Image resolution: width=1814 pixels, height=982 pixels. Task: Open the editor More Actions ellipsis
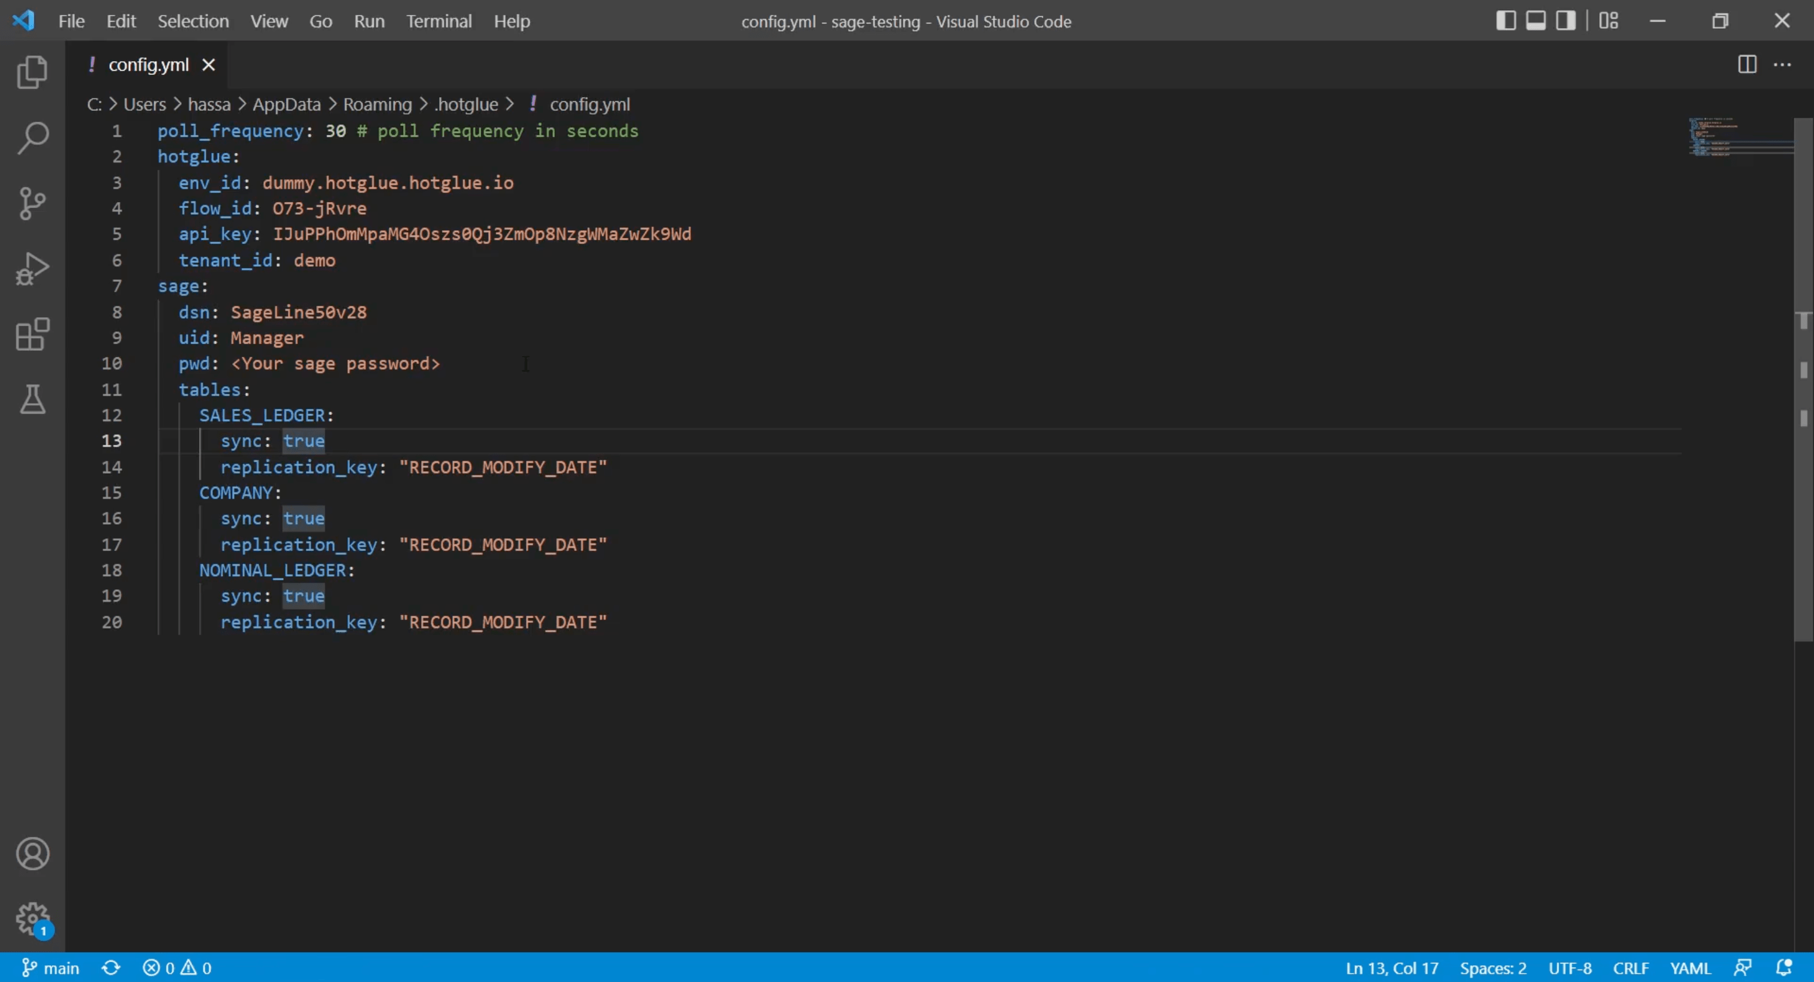point(1782,65)
